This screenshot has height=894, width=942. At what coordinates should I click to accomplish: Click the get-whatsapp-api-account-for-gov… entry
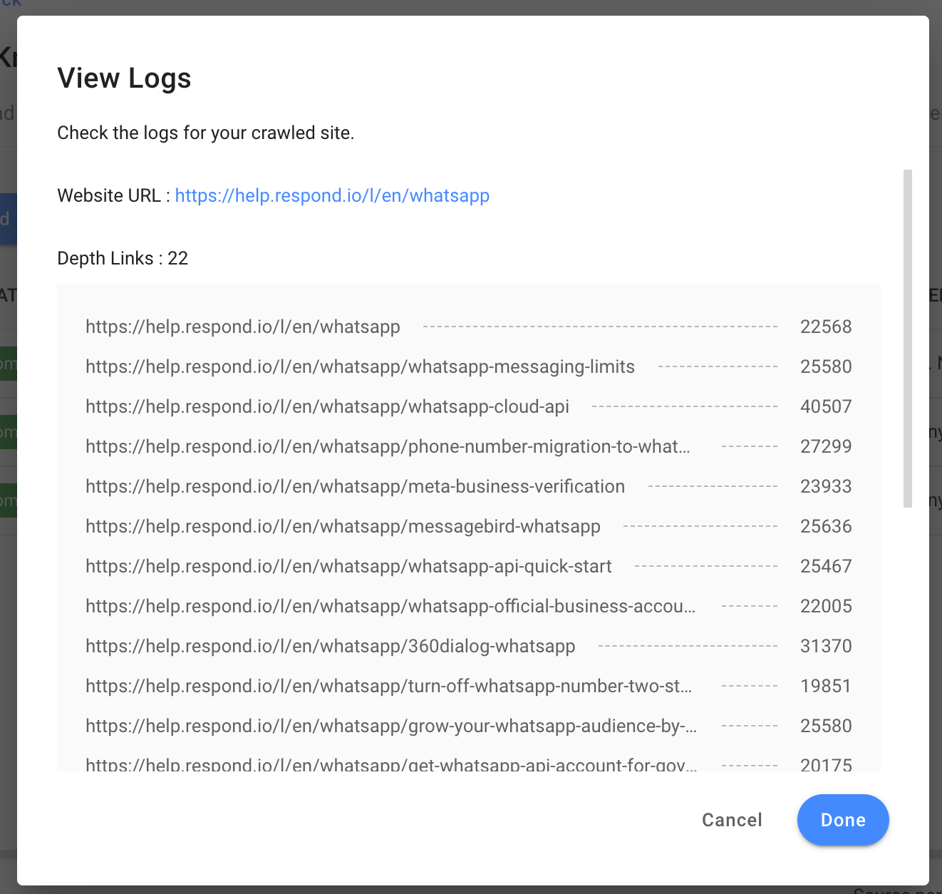tap(391, 764)
